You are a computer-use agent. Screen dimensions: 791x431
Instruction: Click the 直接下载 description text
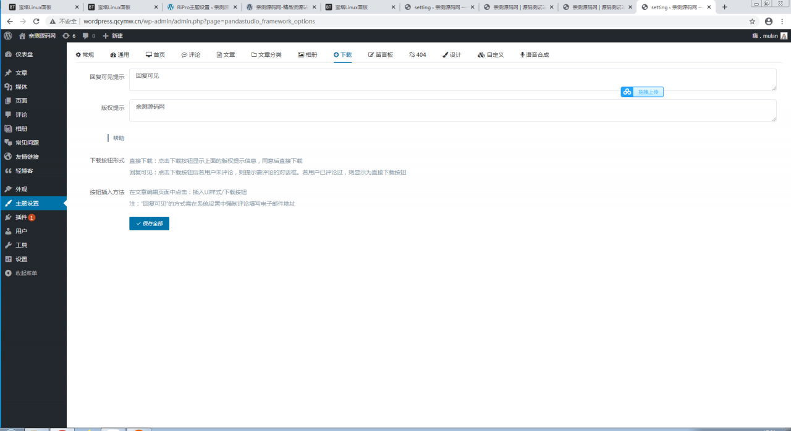pyautogui.click(x=216, y=161)
